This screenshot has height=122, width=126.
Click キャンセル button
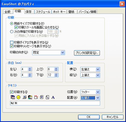(x=113, y=117)
